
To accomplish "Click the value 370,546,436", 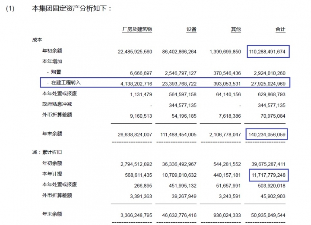I will pyautogui.click(x=227, y=73).
